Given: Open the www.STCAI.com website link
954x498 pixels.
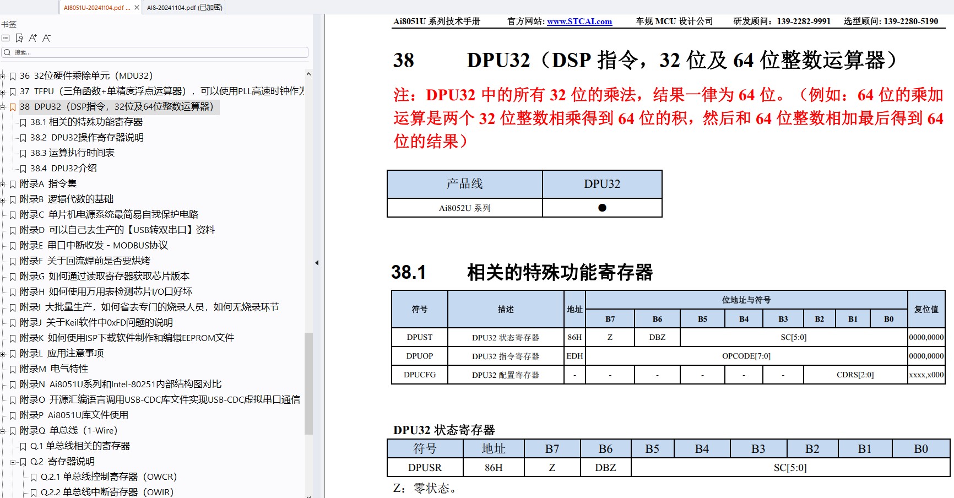Looking at the screenshot, I should (x=579, y=21).
